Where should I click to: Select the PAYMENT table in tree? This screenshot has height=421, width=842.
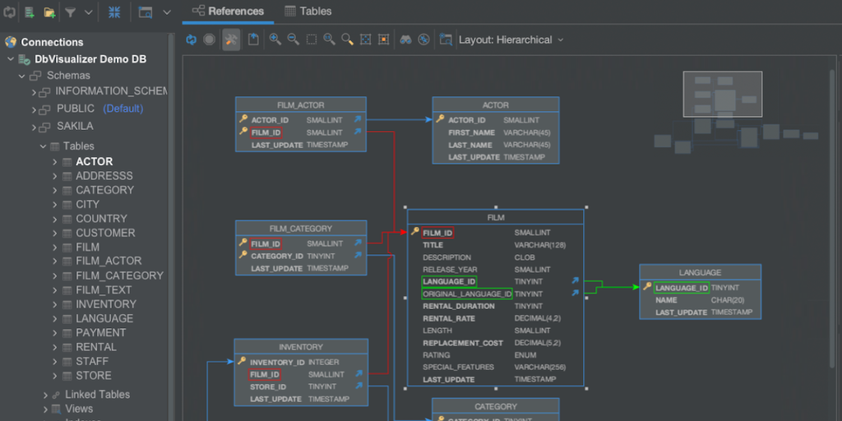click(100, 333)
